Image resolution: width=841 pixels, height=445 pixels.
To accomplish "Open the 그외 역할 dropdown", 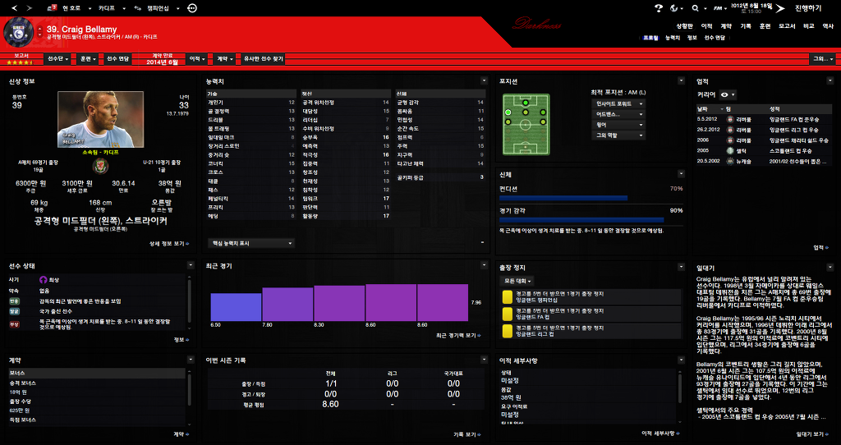I will [x=618, y=135].
